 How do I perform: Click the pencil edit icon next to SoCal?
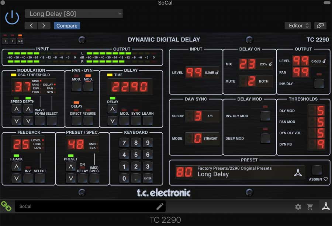click(x=160, y=207)
